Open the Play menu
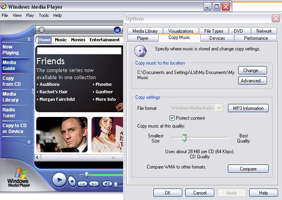 pos(30,15)
